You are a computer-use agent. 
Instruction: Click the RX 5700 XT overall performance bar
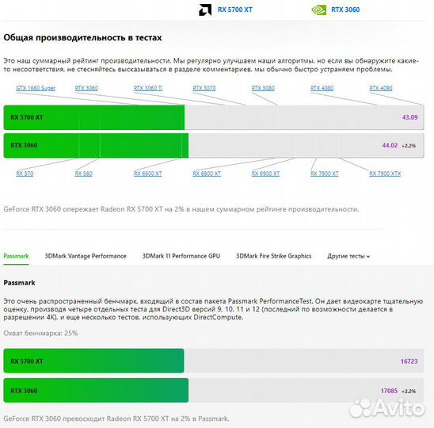click(213, 117)
